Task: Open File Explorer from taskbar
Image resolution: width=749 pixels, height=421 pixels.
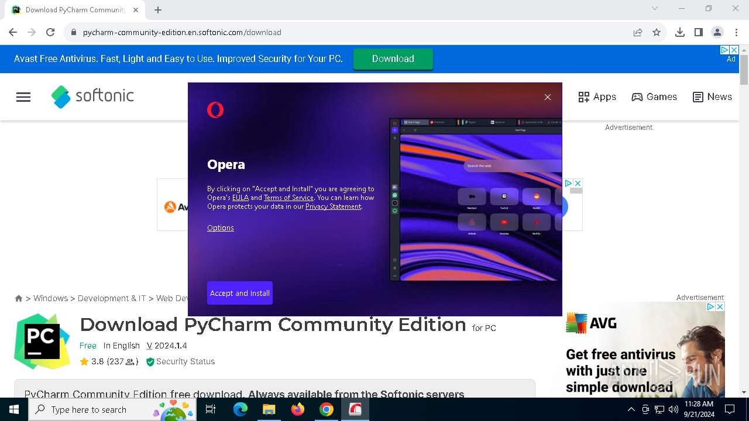Action: pos(269,409)
